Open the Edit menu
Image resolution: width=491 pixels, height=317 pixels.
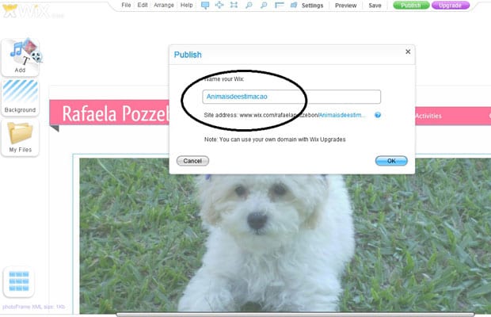point(143,5)
